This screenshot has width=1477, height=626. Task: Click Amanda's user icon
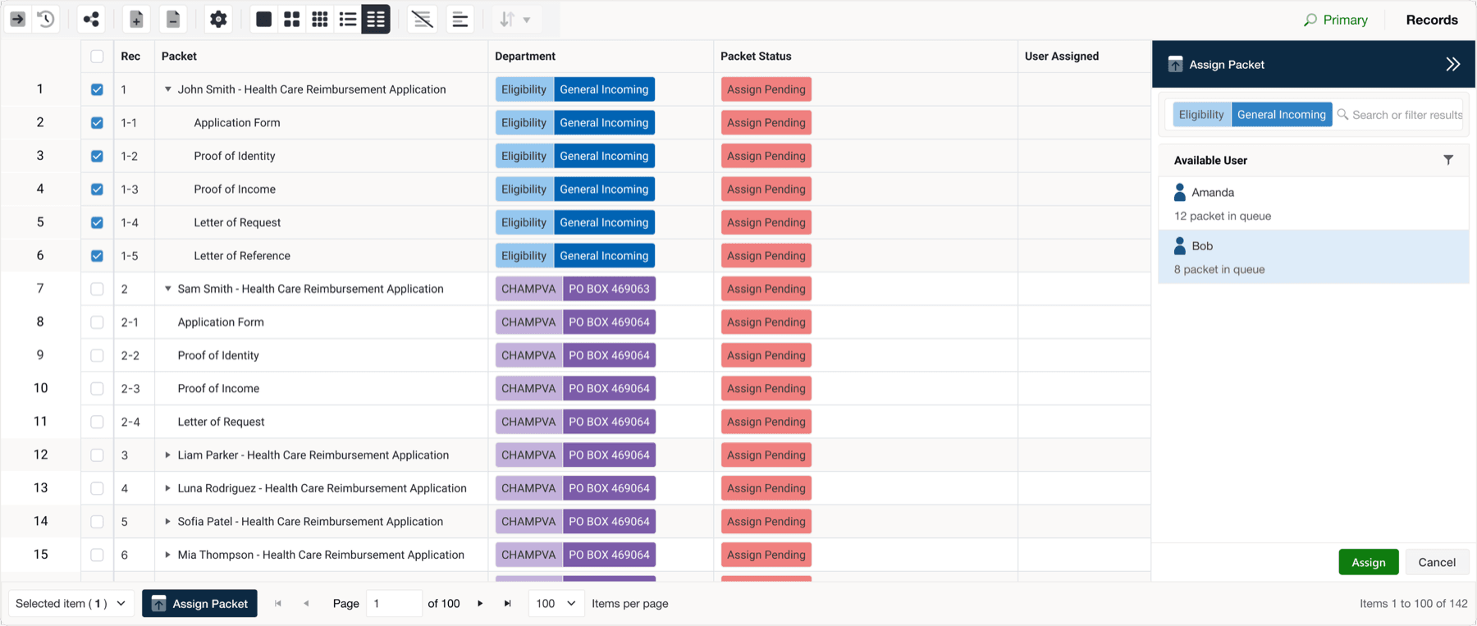[1180, 192]
